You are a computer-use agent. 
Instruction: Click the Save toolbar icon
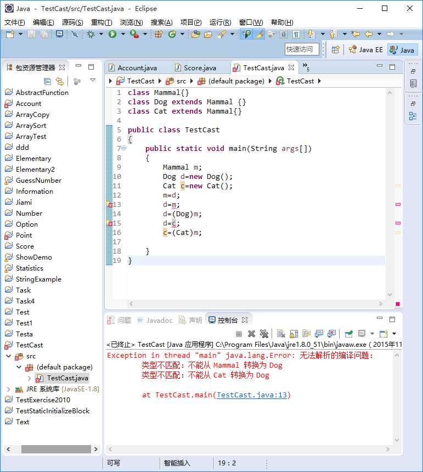[31, 35]
